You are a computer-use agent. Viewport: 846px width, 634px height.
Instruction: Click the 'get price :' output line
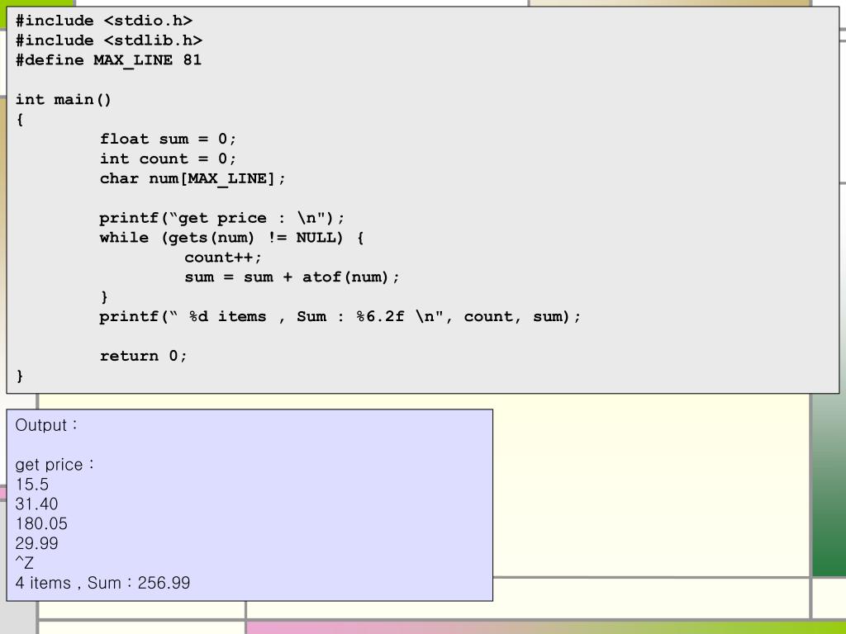[55, 465]
